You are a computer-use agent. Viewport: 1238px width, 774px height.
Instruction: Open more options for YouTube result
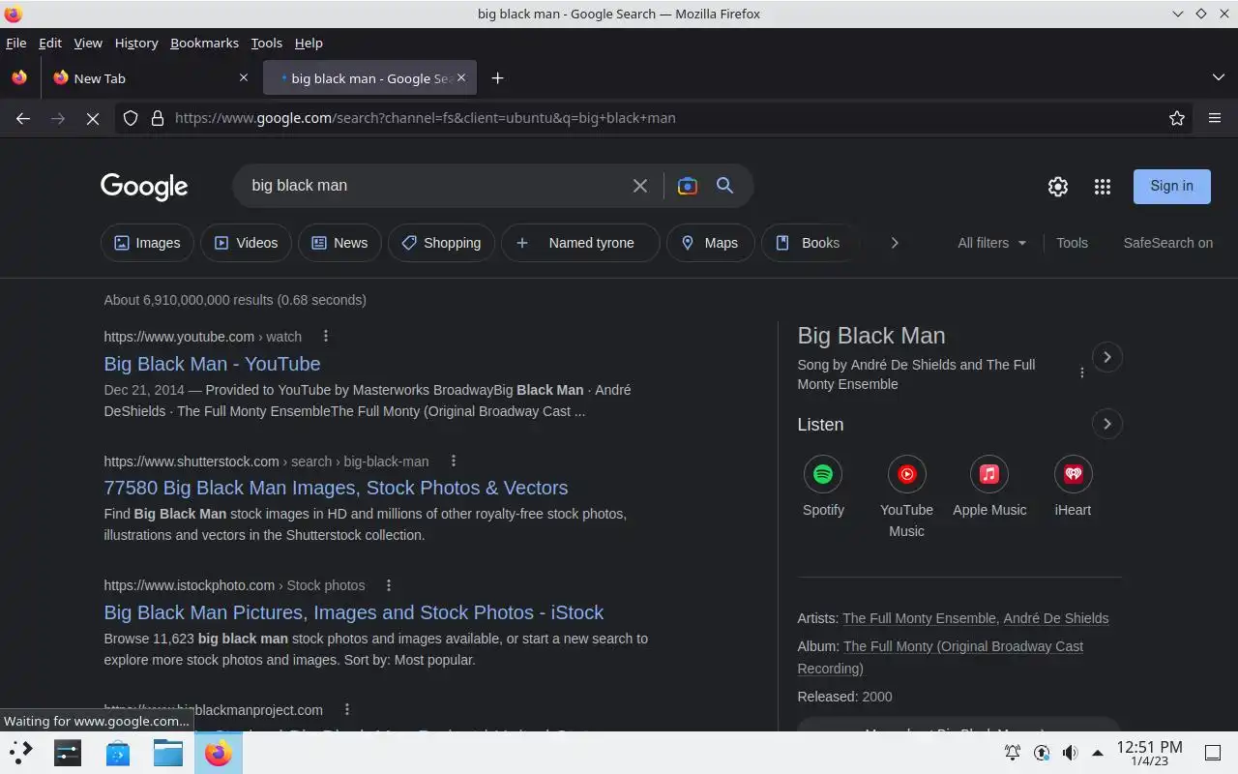coord(326,337)
